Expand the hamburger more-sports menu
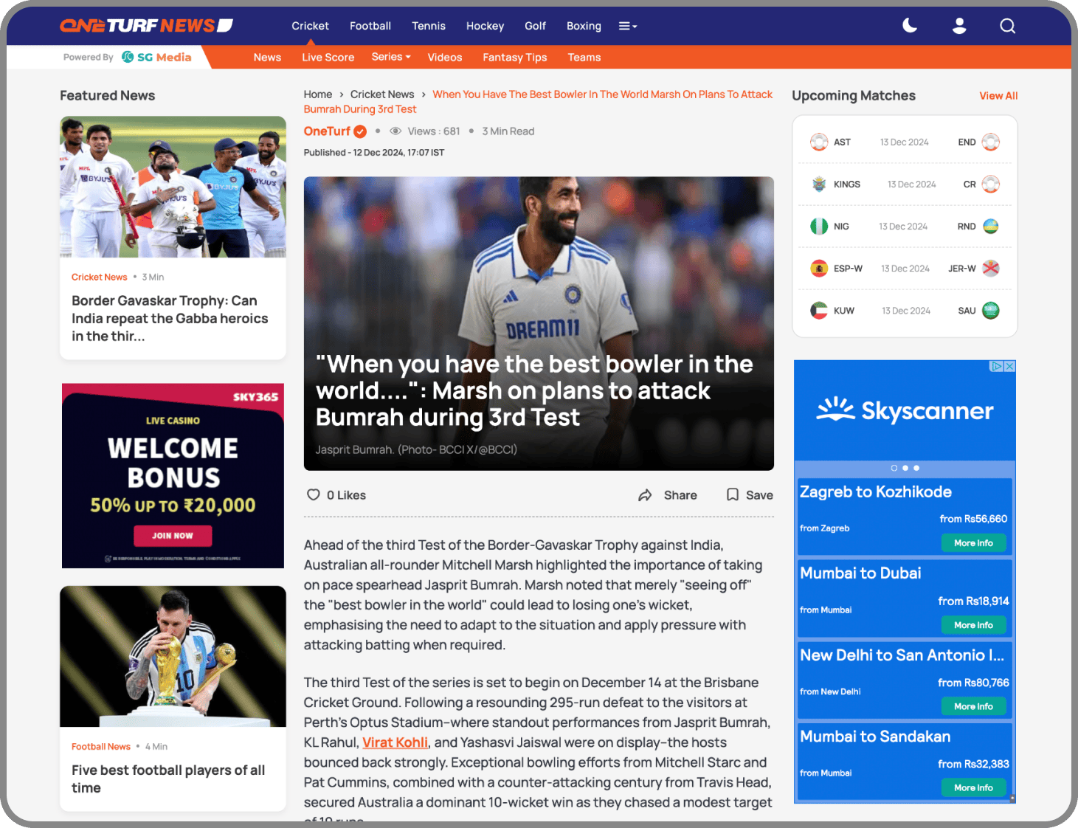 click(628, 26)
